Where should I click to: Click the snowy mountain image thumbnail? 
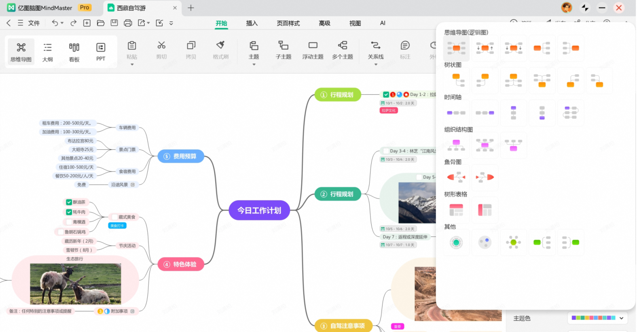417,202
